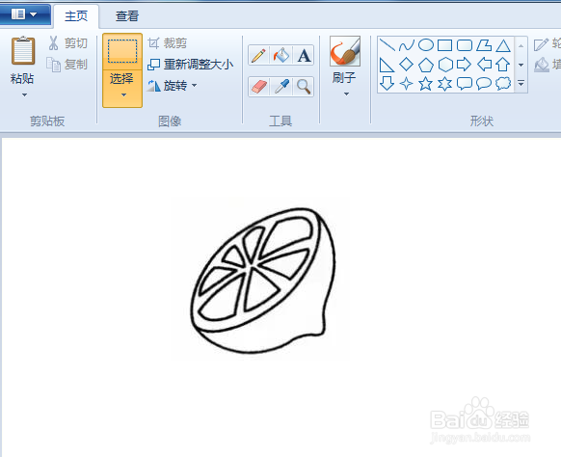This screenshot has height=457, width=561.
Task: Choose the Curve shape
Action: (x=407, y=45)
